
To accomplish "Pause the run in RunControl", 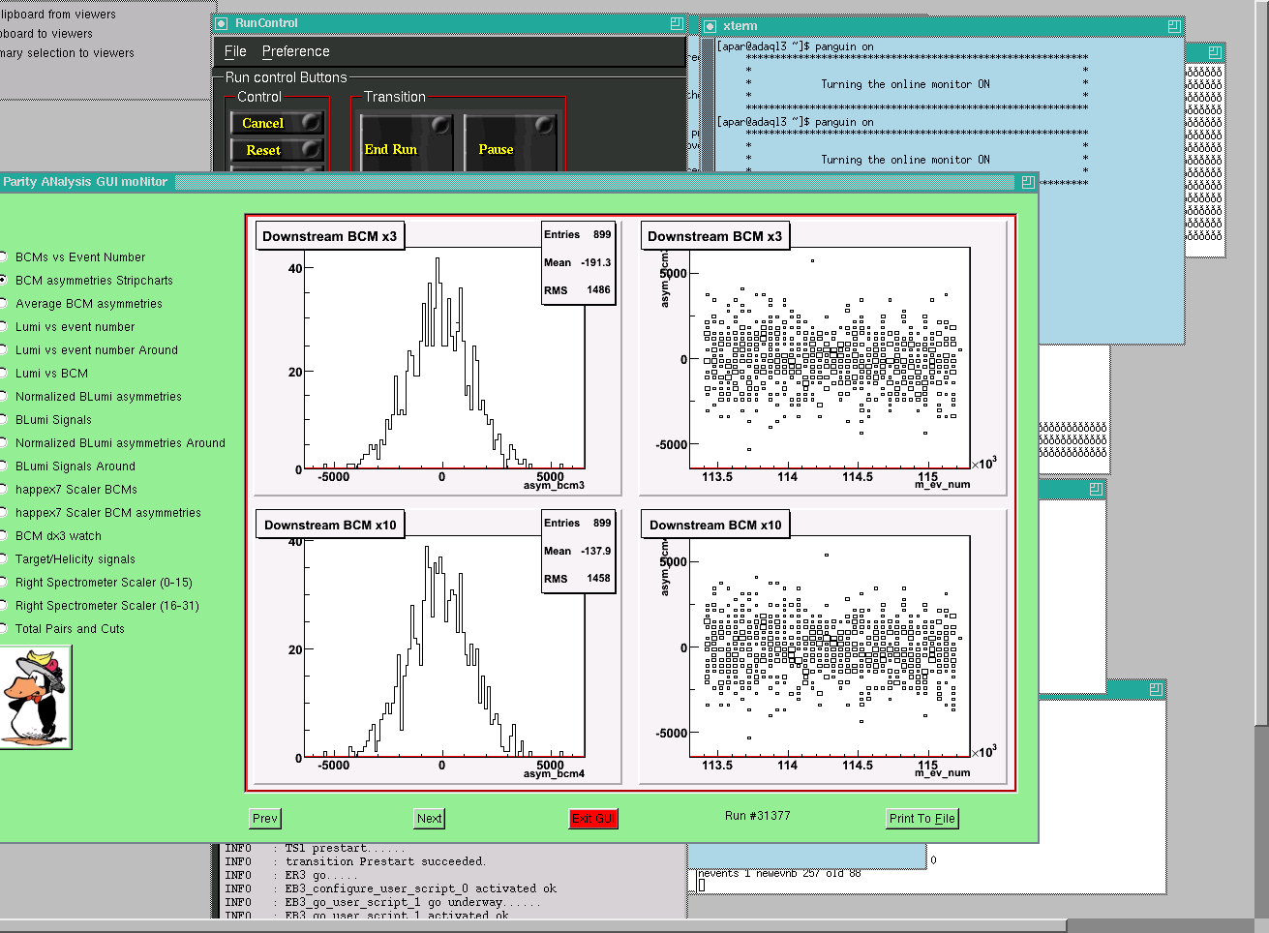I will pos(510,143).
